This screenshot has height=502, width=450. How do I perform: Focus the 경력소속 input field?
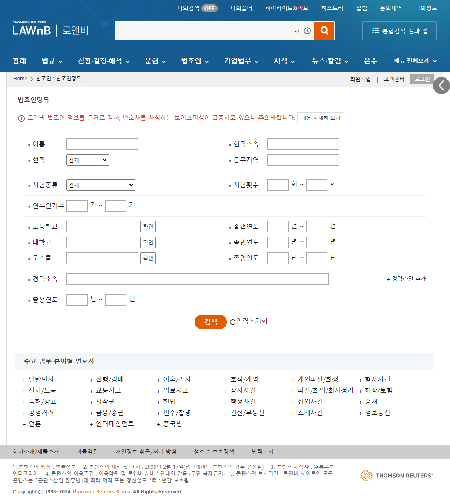pyautogui.click(x=198, y=279)
